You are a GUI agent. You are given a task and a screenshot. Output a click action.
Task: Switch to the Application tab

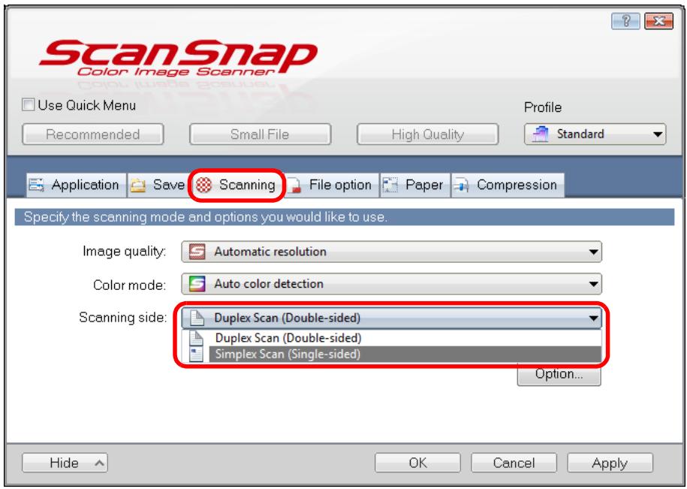click(x=77, y=185)
